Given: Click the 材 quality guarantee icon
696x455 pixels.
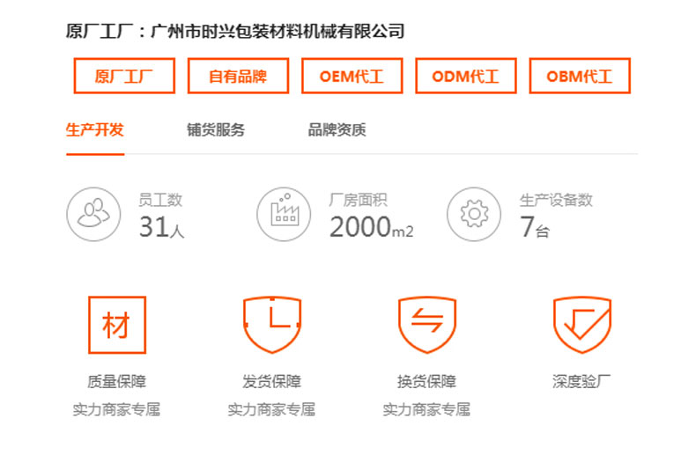Looking at the screenshot, I should [x=117, y=325].
